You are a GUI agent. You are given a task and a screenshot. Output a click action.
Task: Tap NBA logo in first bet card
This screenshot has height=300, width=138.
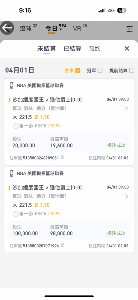[x=12, y=85]
